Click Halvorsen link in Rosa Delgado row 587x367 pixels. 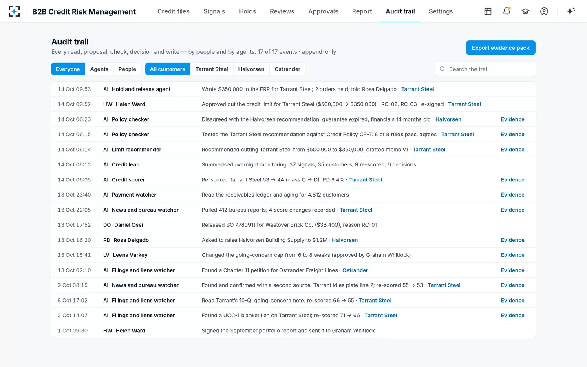pos(345,240)
